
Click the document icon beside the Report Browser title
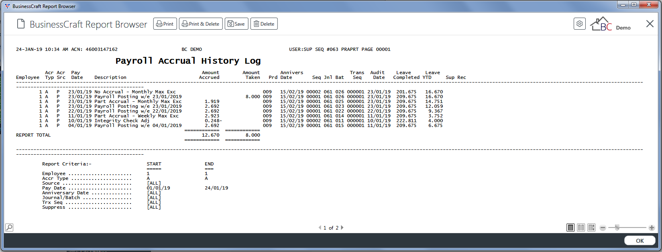pyautogui.click(x=21, y=24)
